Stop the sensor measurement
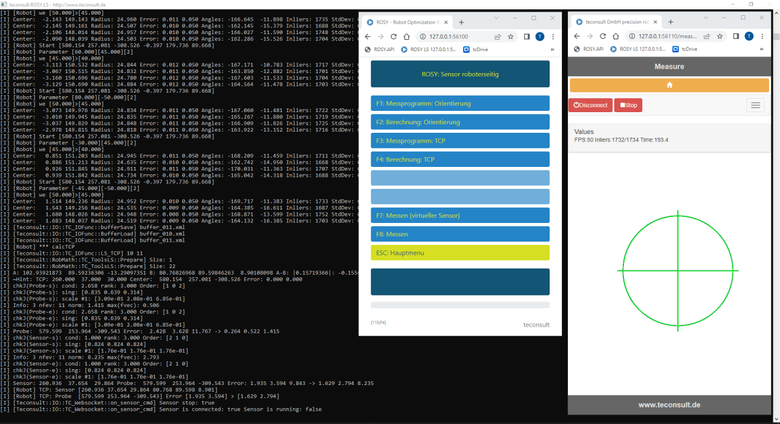This screenshot has width=780, height=424. tap(628, 105)
